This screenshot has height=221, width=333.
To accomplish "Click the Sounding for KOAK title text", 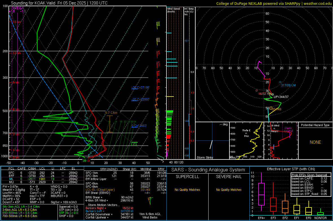I will [x=59, y=3].
